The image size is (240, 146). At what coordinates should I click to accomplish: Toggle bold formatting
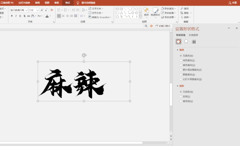(12, 16)
